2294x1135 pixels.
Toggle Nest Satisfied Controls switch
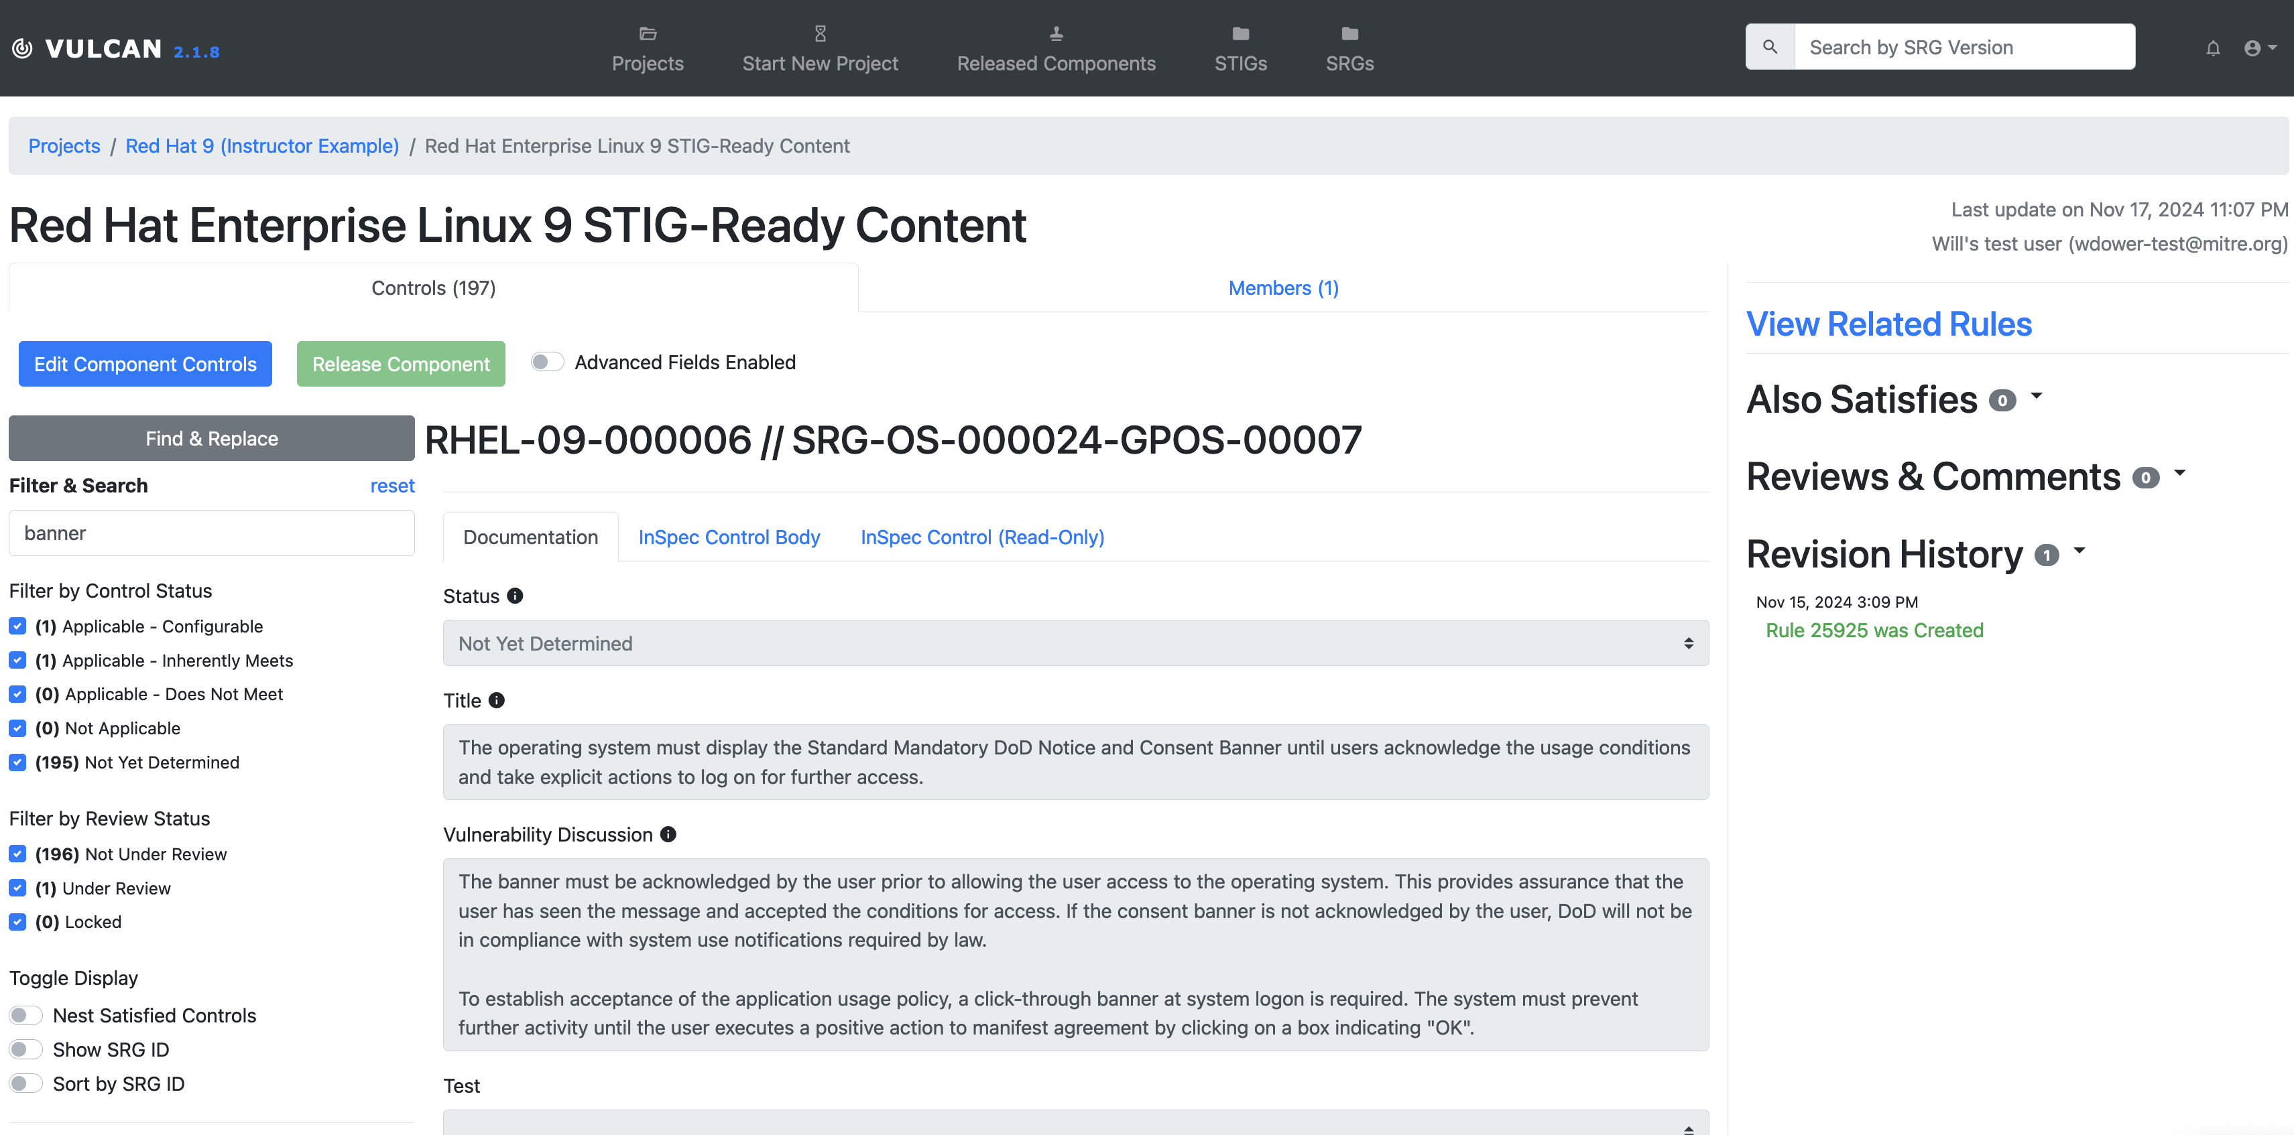[26, 1015]
